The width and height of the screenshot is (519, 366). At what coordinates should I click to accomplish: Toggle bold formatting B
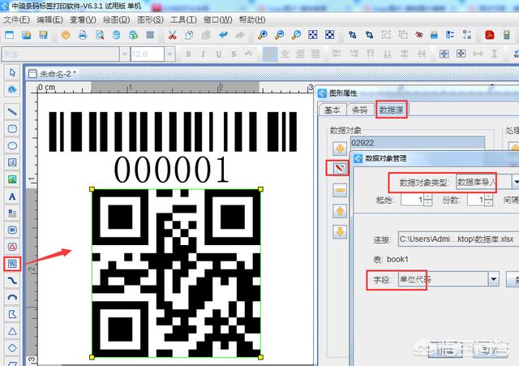[188, 54]
